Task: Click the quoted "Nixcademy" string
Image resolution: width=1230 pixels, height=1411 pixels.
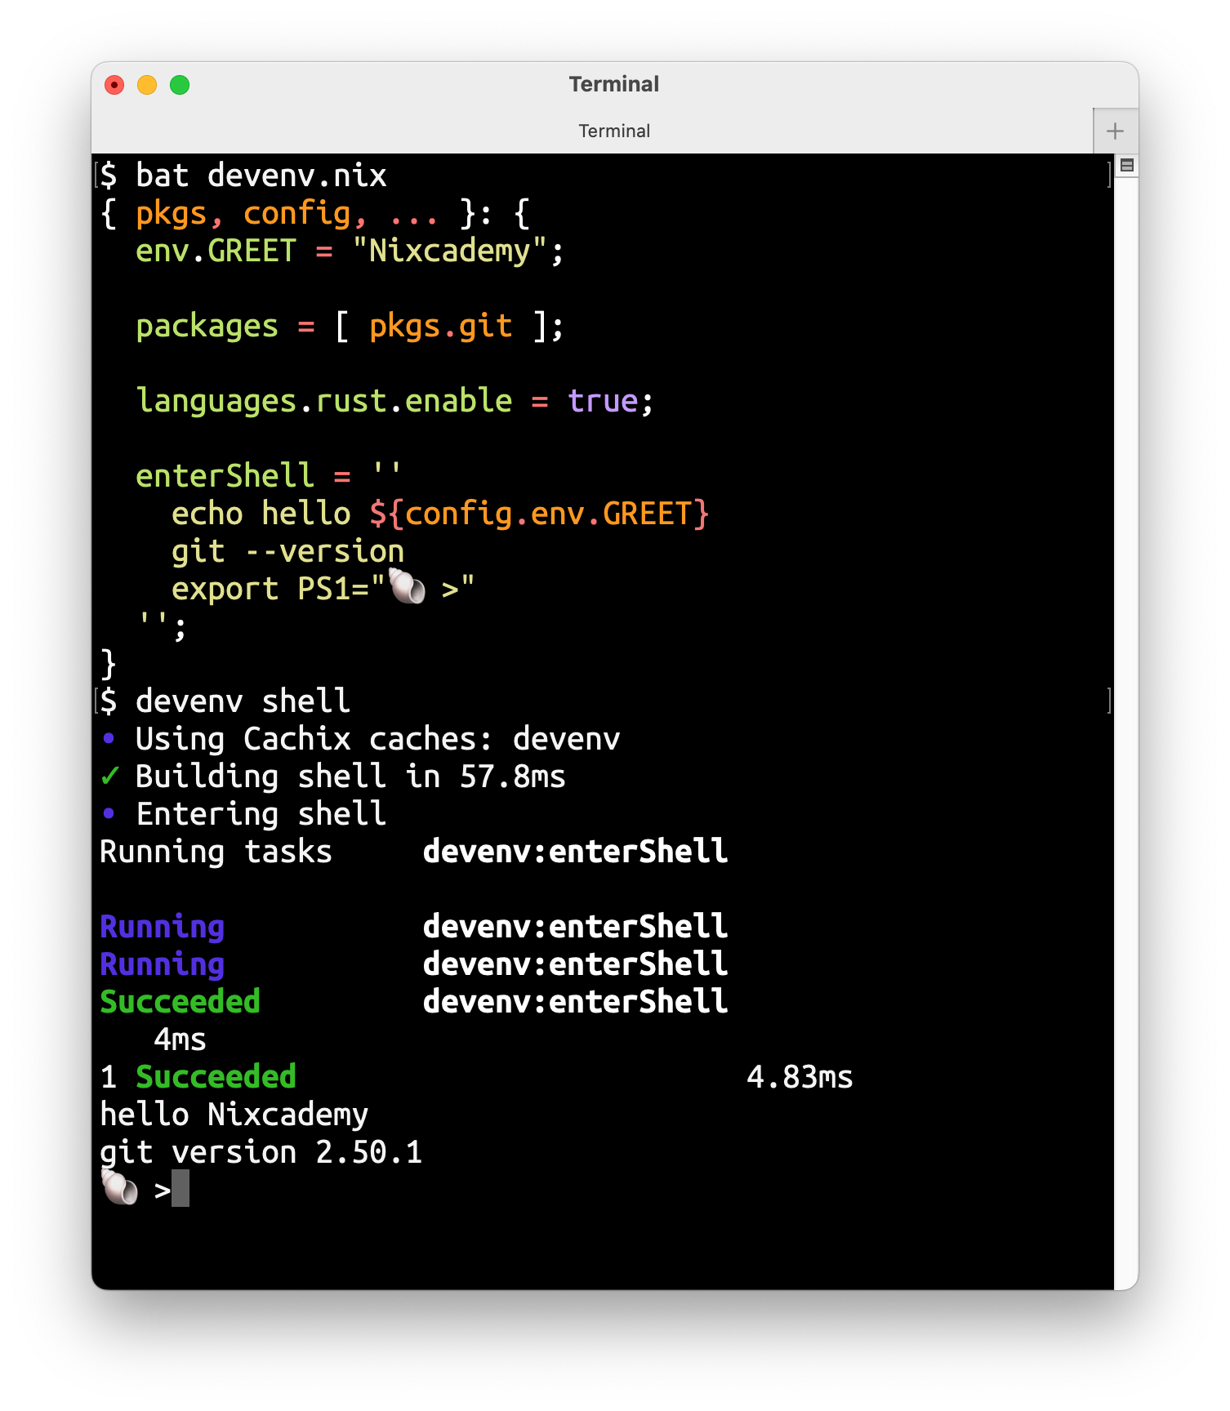Action: pyautogui.click(x=450, y=251)
